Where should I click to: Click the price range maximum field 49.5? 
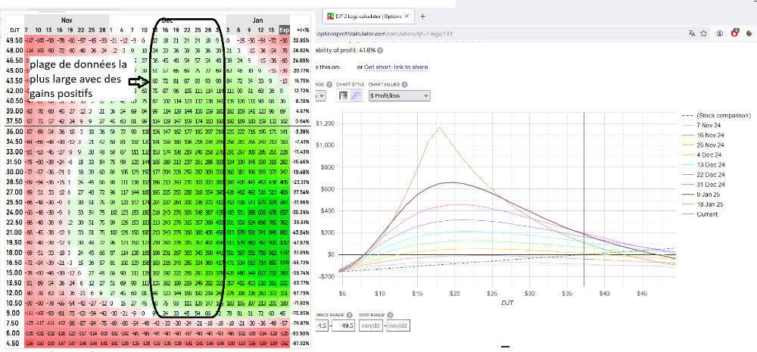[x=344, y=326]
